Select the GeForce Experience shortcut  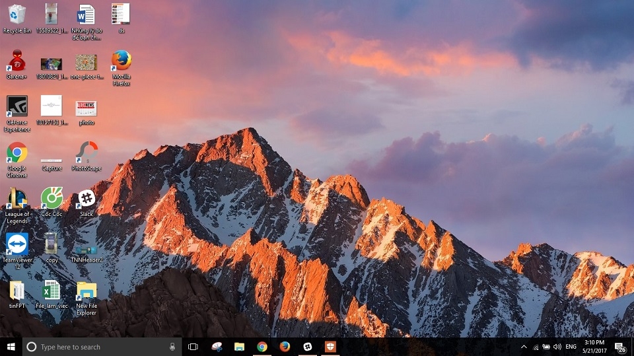(17, 114)
